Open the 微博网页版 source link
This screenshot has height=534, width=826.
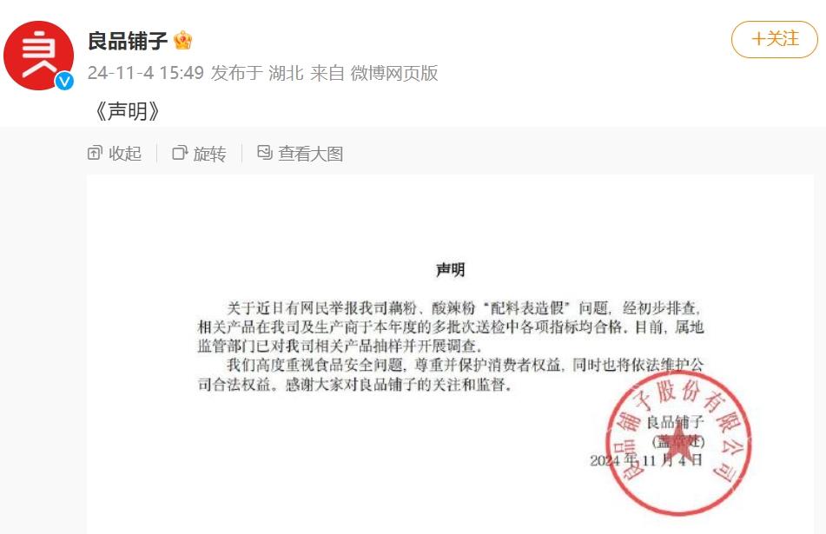[394, 73]
